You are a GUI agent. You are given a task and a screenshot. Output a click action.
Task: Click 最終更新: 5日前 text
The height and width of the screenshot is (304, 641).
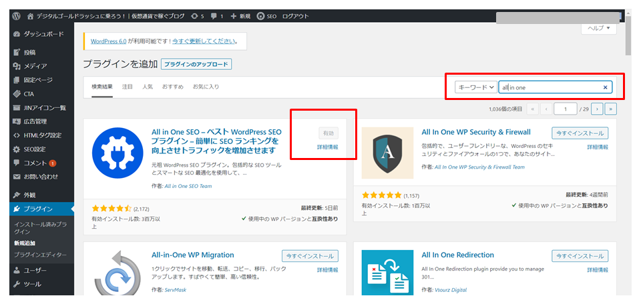click(319, 208)
